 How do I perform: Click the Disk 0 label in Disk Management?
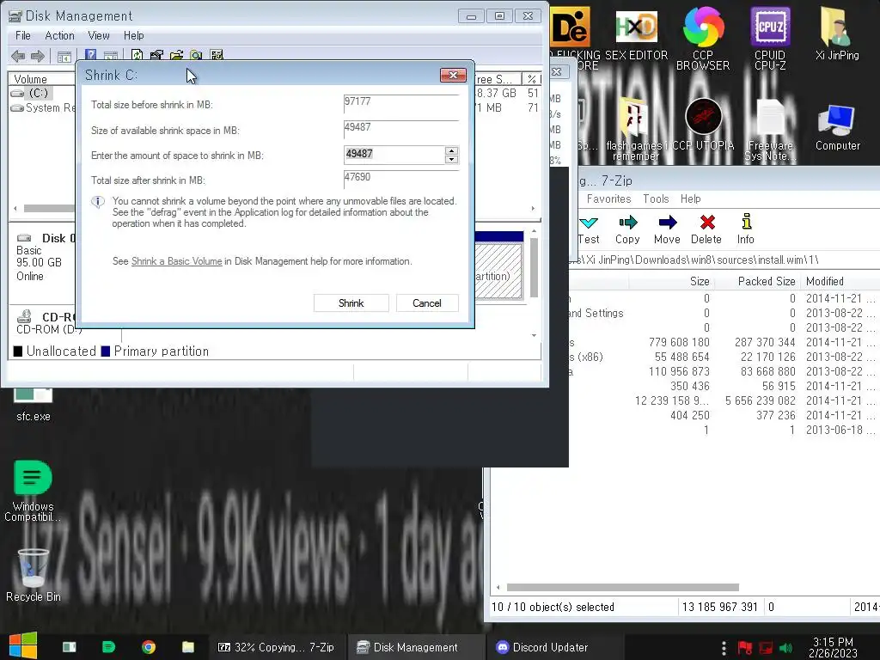tap(58, 238)
